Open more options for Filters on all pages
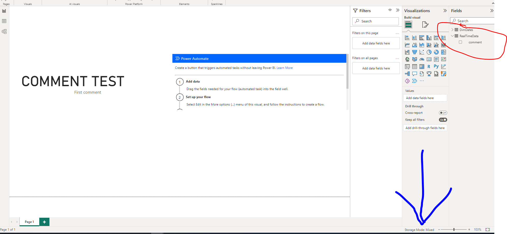Image resolution: width=507 pixels, height=234 pixels. (x=397, y=58)
